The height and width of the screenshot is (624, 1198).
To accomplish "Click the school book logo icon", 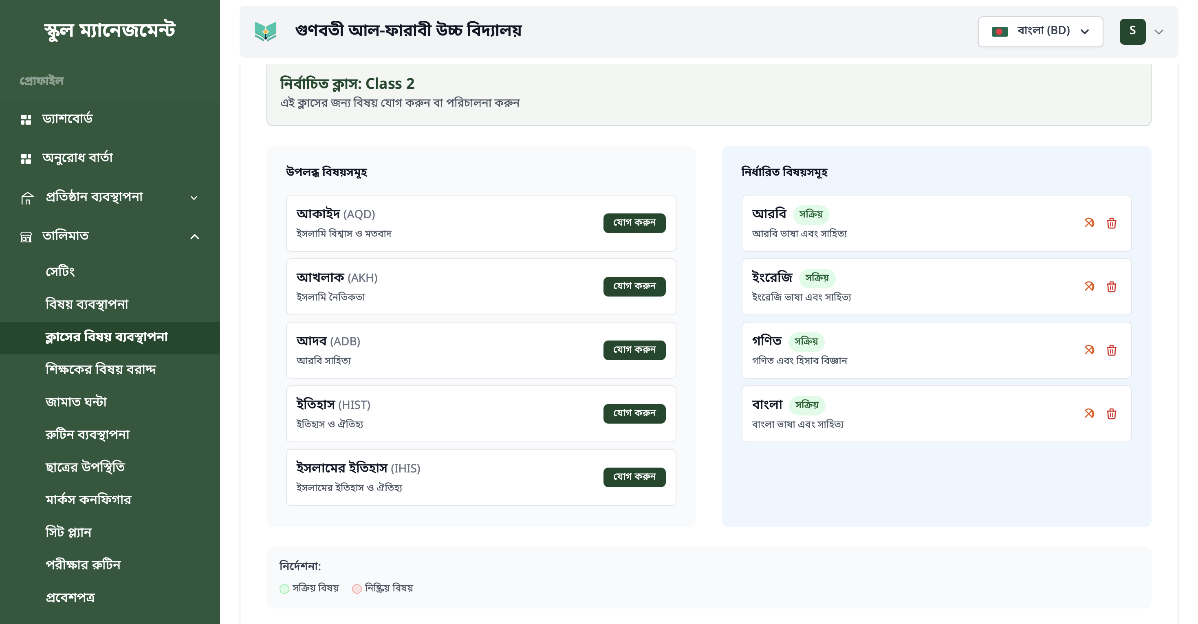I will point(266,31).
